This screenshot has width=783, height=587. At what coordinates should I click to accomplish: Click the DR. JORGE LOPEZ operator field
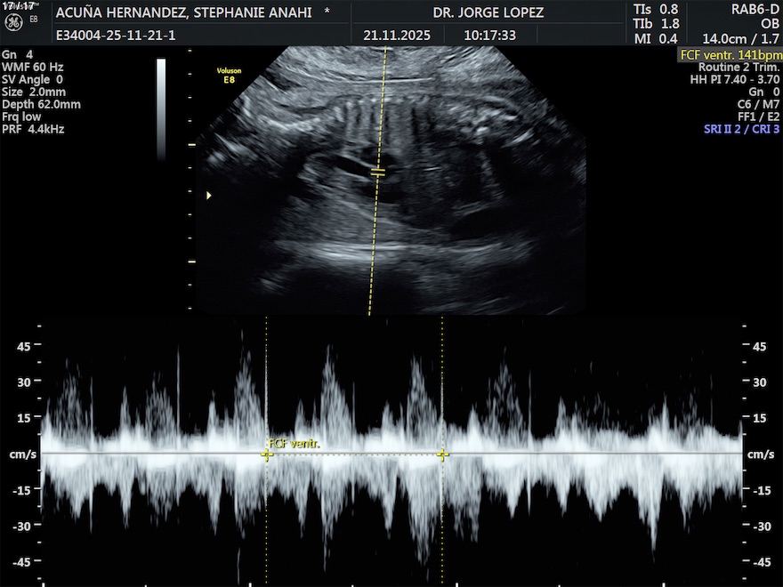pyautogui.click(x=488, y=12)
